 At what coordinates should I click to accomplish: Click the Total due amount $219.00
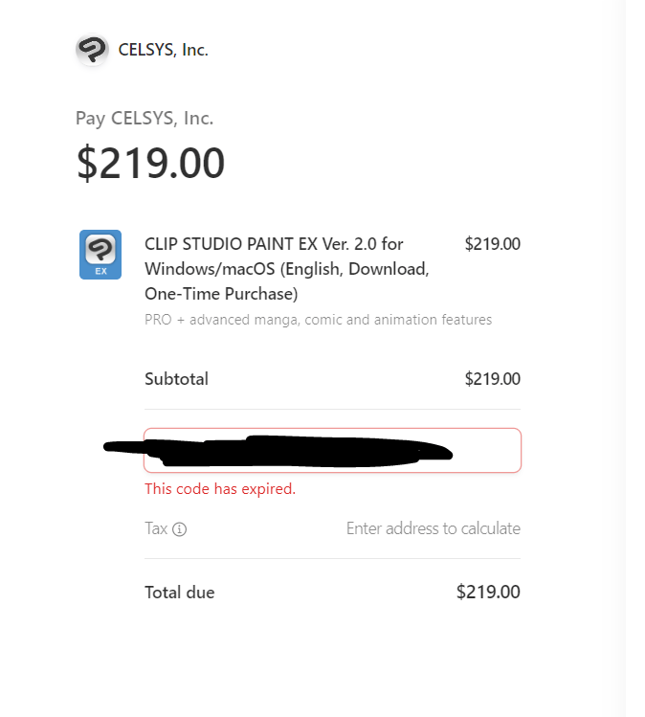click(x=488, y=593)
